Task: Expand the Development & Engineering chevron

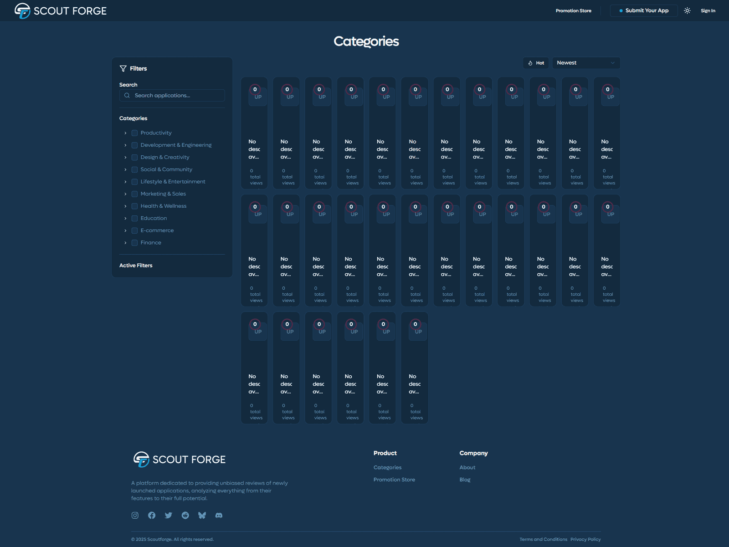Action: click(125, 145)
